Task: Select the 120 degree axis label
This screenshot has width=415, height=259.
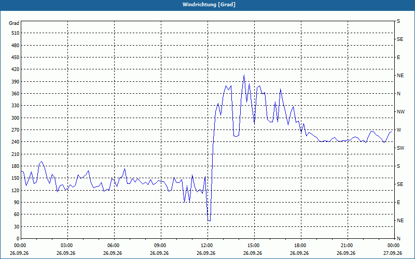Action: [16, 190]
